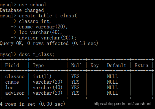This screenshot has height=109, width=155.
Task: Click the 'Extra' column header
Action: (x=142, y=65)
